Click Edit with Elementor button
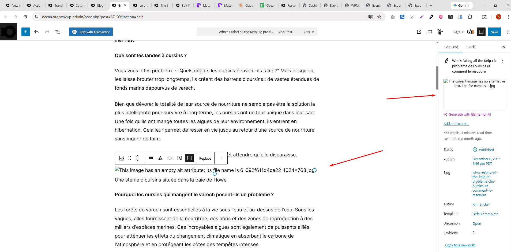Viewport: 511px width, 252px height. click(91, 32)
